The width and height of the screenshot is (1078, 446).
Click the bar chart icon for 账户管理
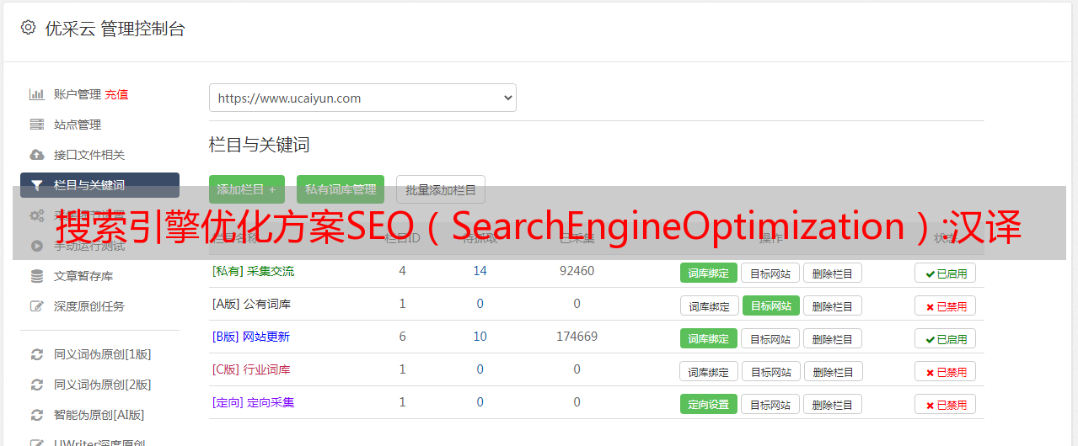click(37, 94)
